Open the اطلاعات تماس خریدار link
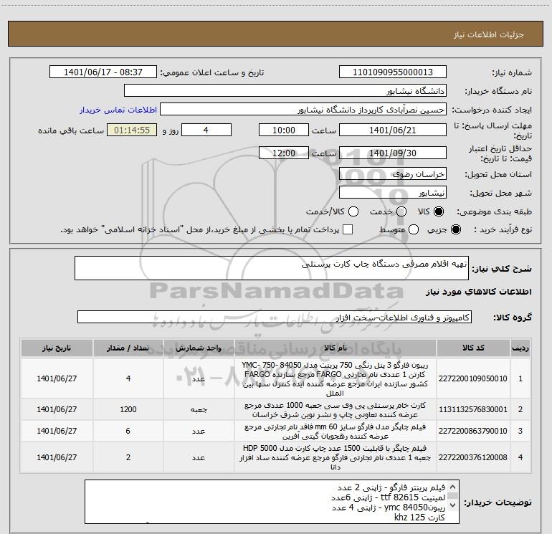 118,110
